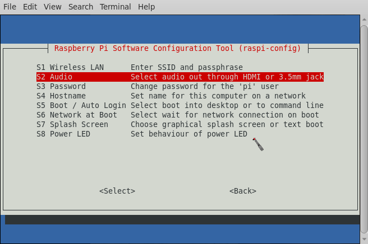Image resolution: width=368 pixels, height=244 pixels.
Task: Open the Help menu
Action: tap(146, 7)
